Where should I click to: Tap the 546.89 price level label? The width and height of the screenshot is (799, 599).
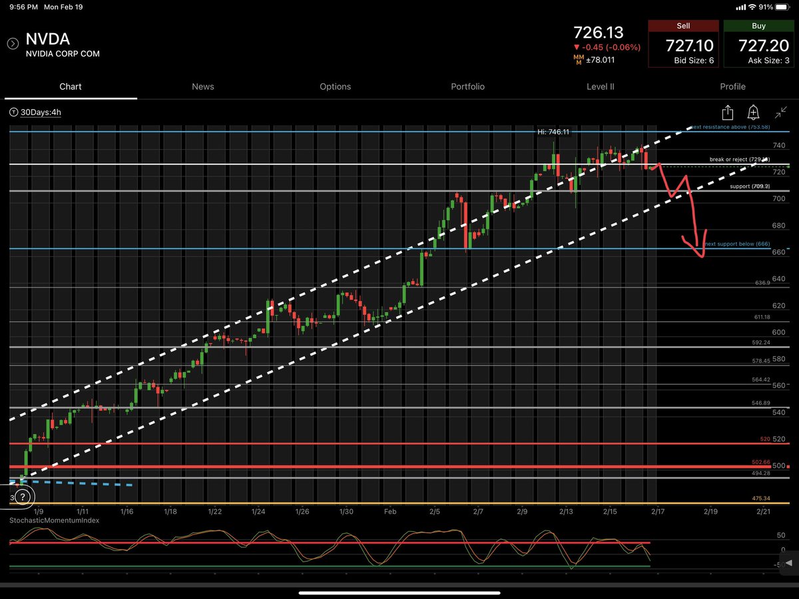click(762, 403)
